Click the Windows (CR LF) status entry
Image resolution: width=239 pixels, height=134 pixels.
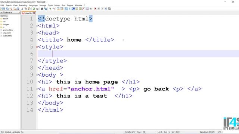(x=207, y=132)
